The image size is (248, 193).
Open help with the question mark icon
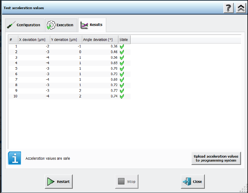(229, 8)
